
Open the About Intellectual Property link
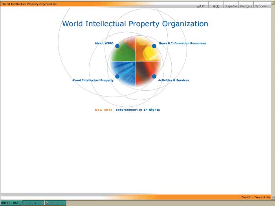point(93,80)
